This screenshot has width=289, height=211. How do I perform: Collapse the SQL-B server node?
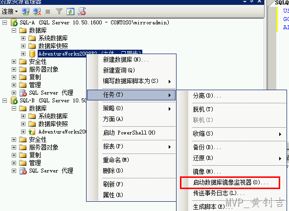(4, 101)
